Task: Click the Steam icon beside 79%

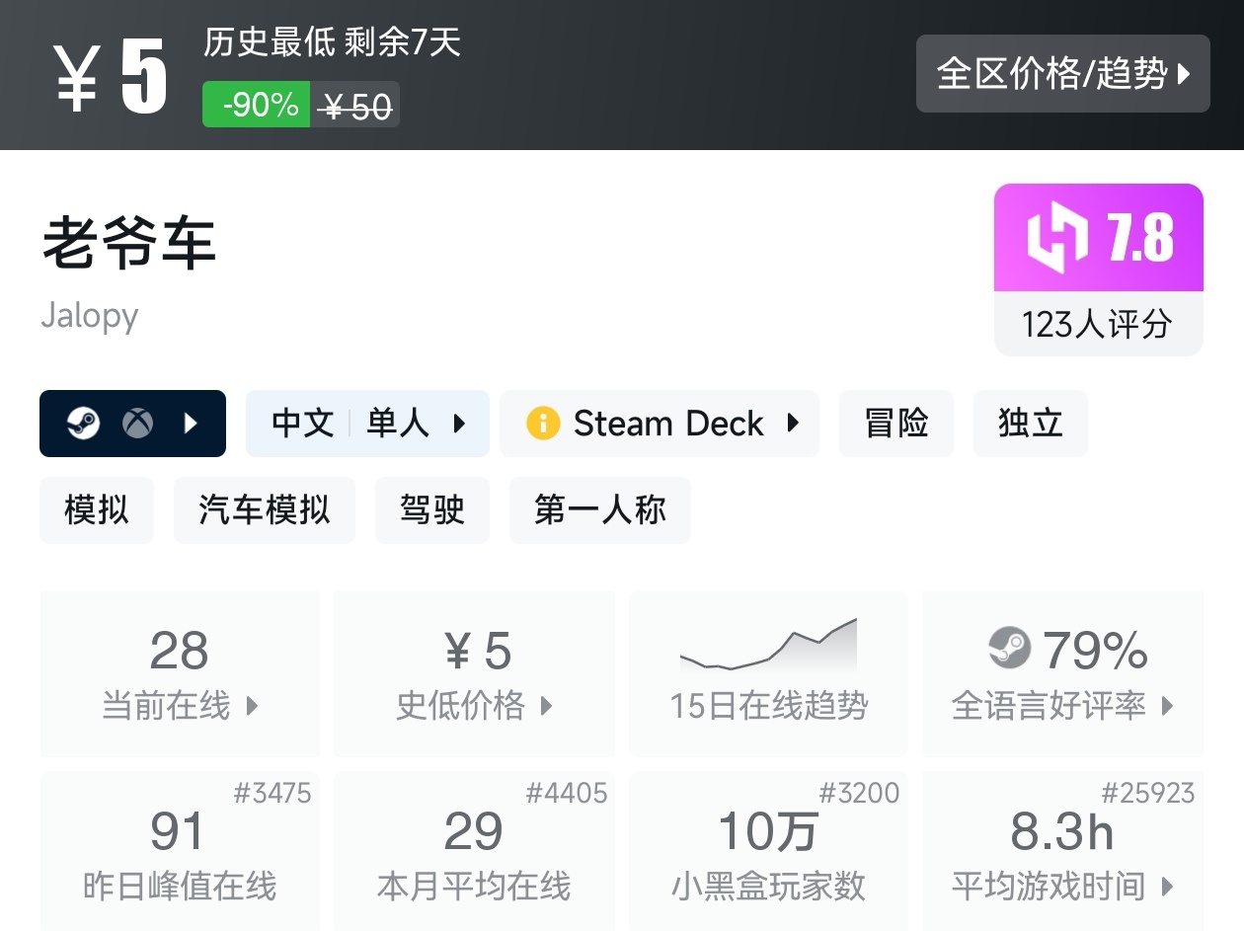Action: [1009, 649]
